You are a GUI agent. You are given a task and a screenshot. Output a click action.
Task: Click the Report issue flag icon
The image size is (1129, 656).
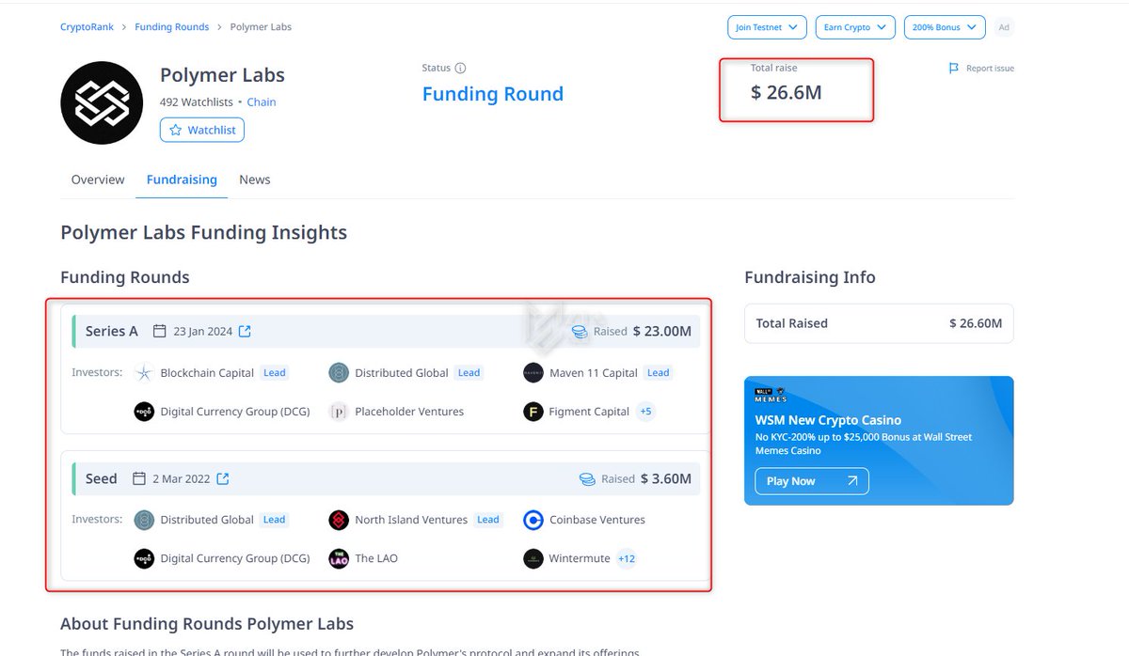pos(954,69)
